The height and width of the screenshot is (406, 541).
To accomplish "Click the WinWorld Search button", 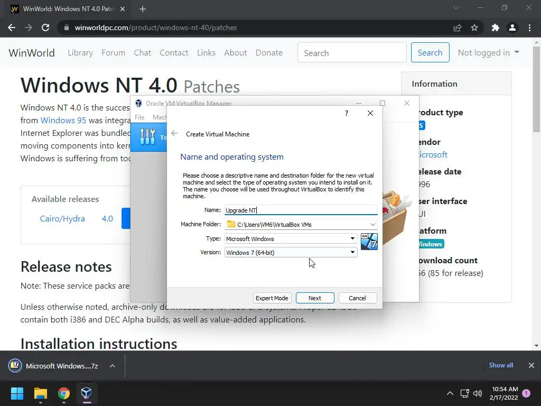I will 430,52.
